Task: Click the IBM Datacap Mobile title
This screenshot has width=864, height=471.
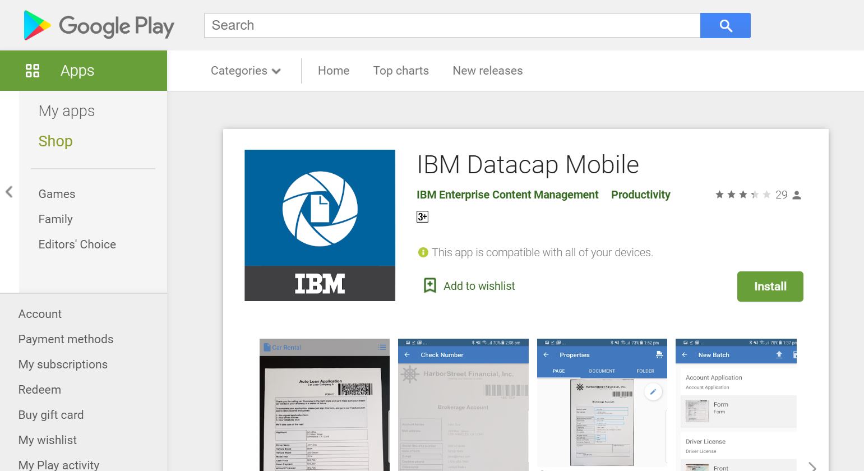Action: coord(528,165)
